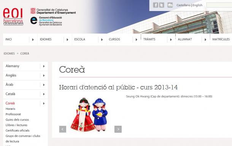Viewport: 232px width, 146px height.
Task: Click the EOI Barcelona Drassanes logo
Action: (13, 17)
